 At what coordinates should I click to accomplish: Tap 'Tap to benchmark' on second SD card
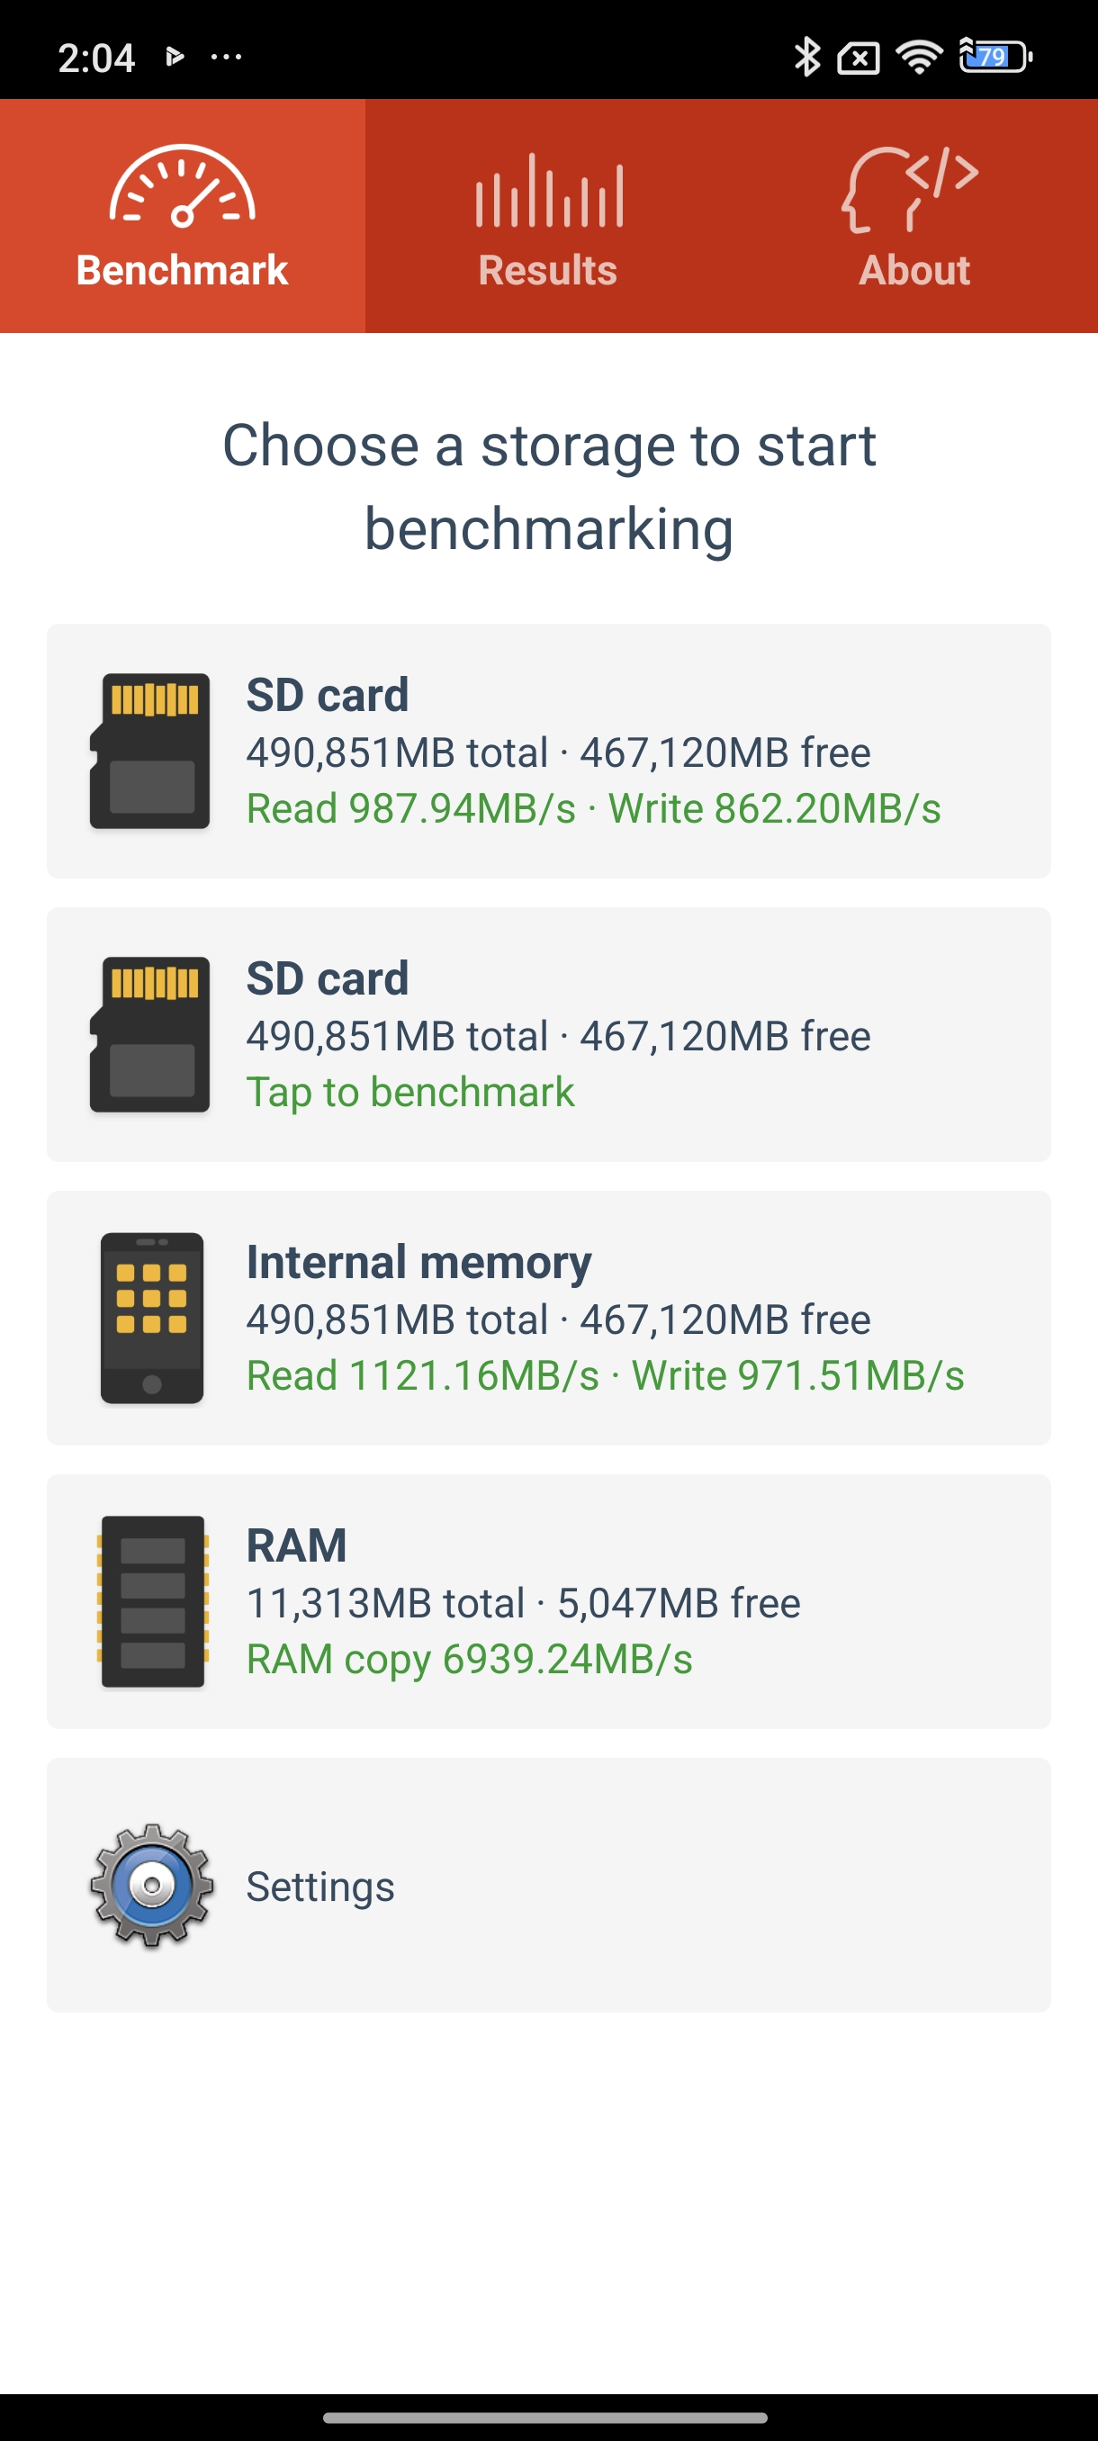[410, 1092]
